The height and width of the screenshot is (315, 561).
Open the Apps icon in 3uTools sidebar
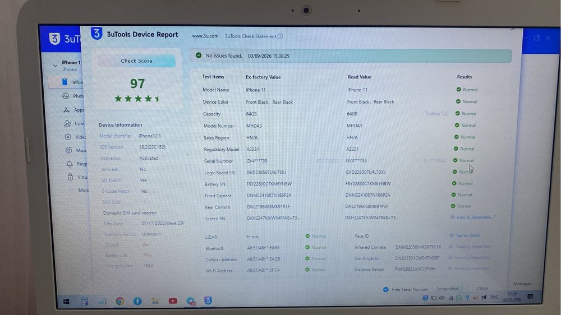click(x=67, y=110)
